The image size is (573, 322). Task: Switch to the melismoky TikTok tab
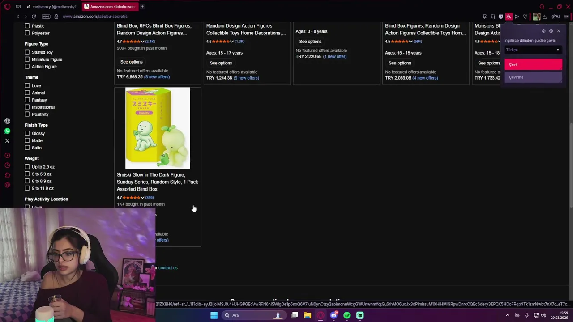point(51,7)
